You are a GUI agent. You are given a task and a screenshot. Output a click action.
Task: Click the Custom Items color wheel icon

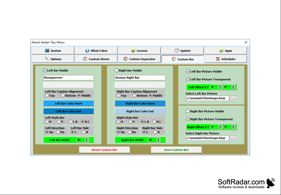click(x=85, y=59)
